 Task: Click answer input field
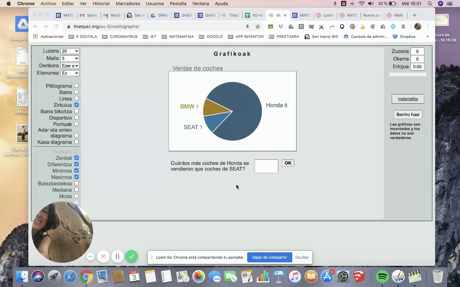pos(266,166)
